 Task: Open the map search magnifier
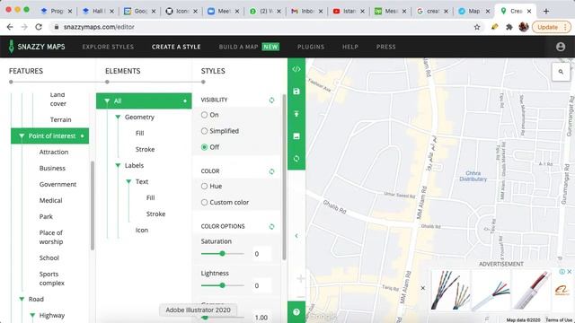pyautogui.click(x=561, y=72)
